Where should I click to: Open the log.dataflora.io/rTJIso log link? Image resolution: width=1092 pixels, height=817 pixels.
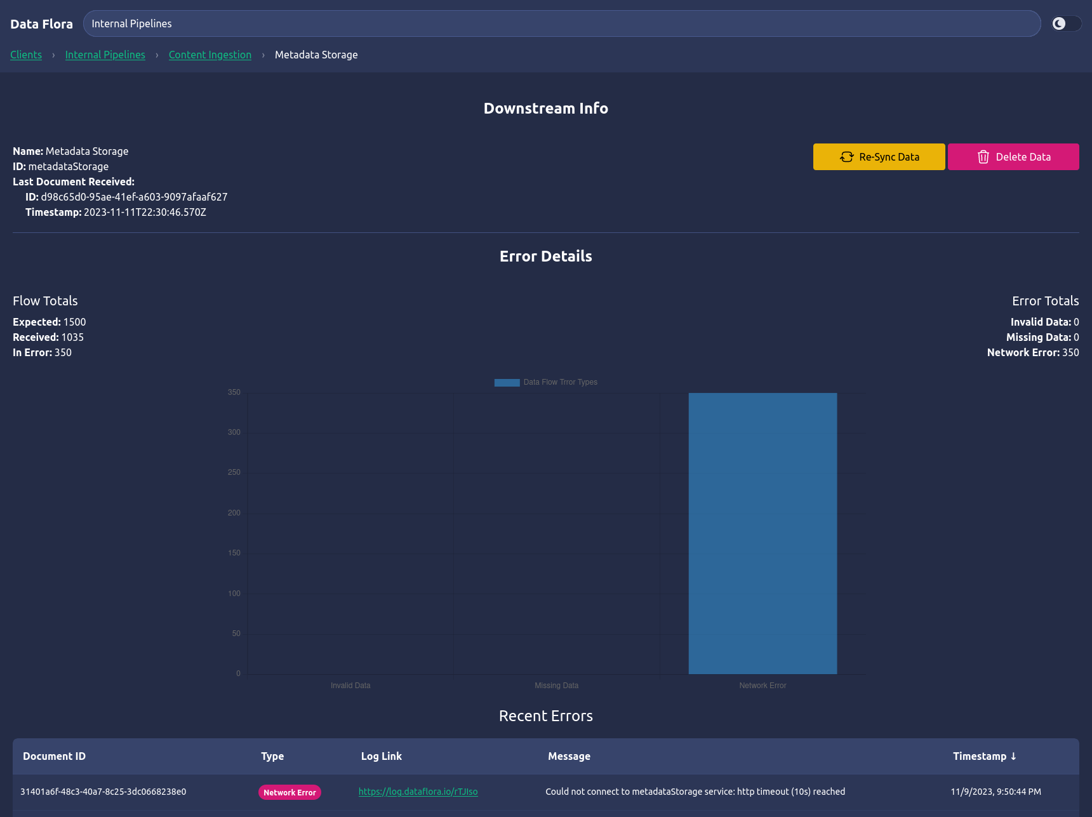[x=418, y=792]
